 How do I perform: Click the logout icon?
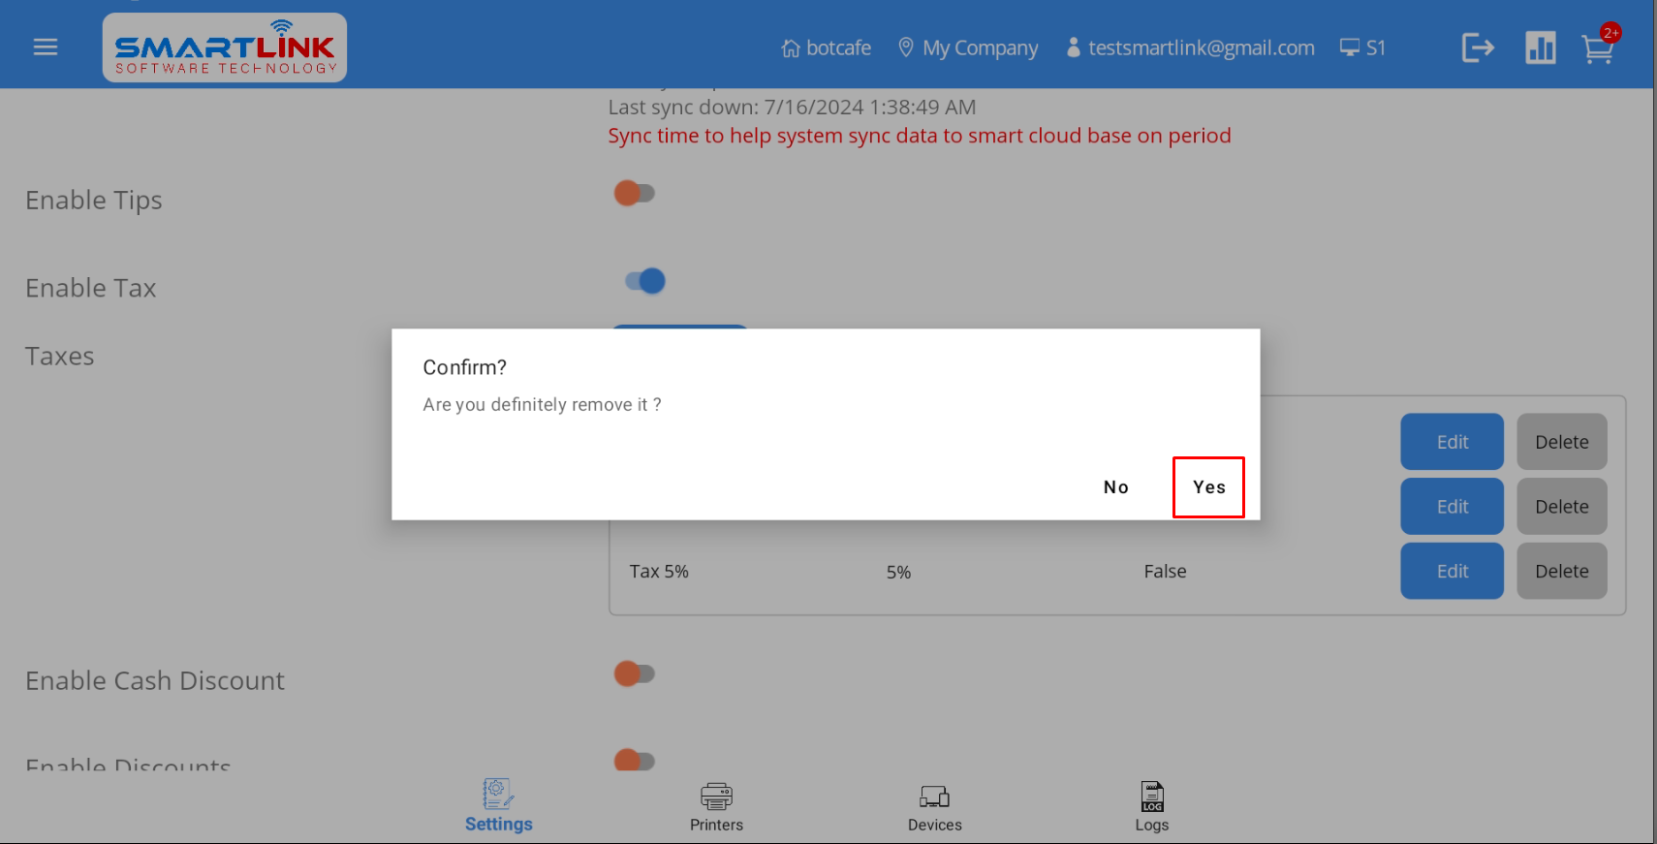pos(1478,47)
